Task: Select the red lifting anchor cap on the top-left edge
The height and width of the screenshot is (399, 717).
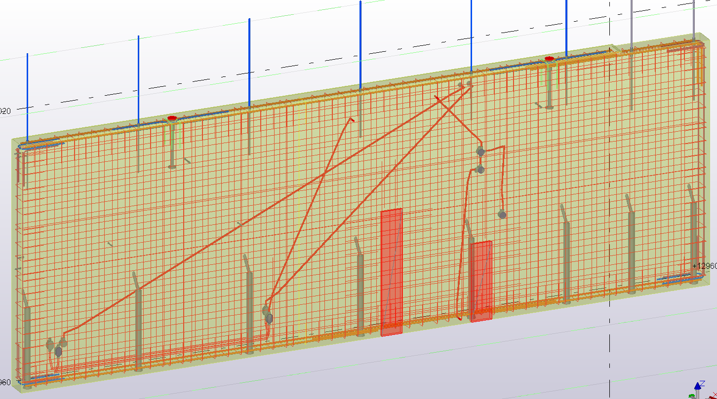Action: click(172, 119)
